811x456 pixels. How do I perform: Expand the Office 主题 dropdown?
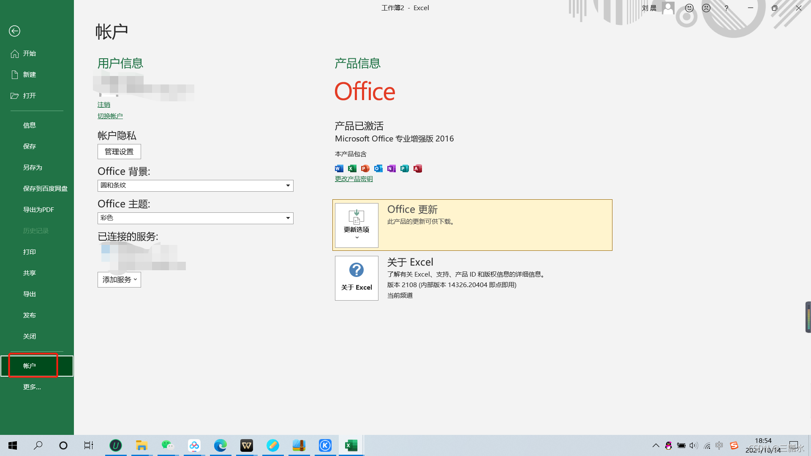coord(288,218)
